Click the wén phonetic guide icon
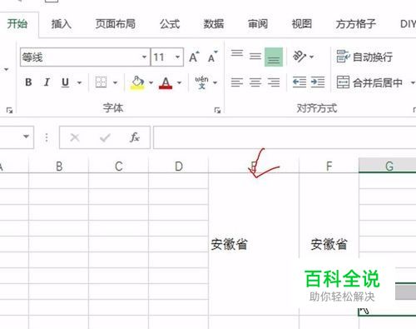The height and width of the screenshot is (329, 416). click(201, 82)
